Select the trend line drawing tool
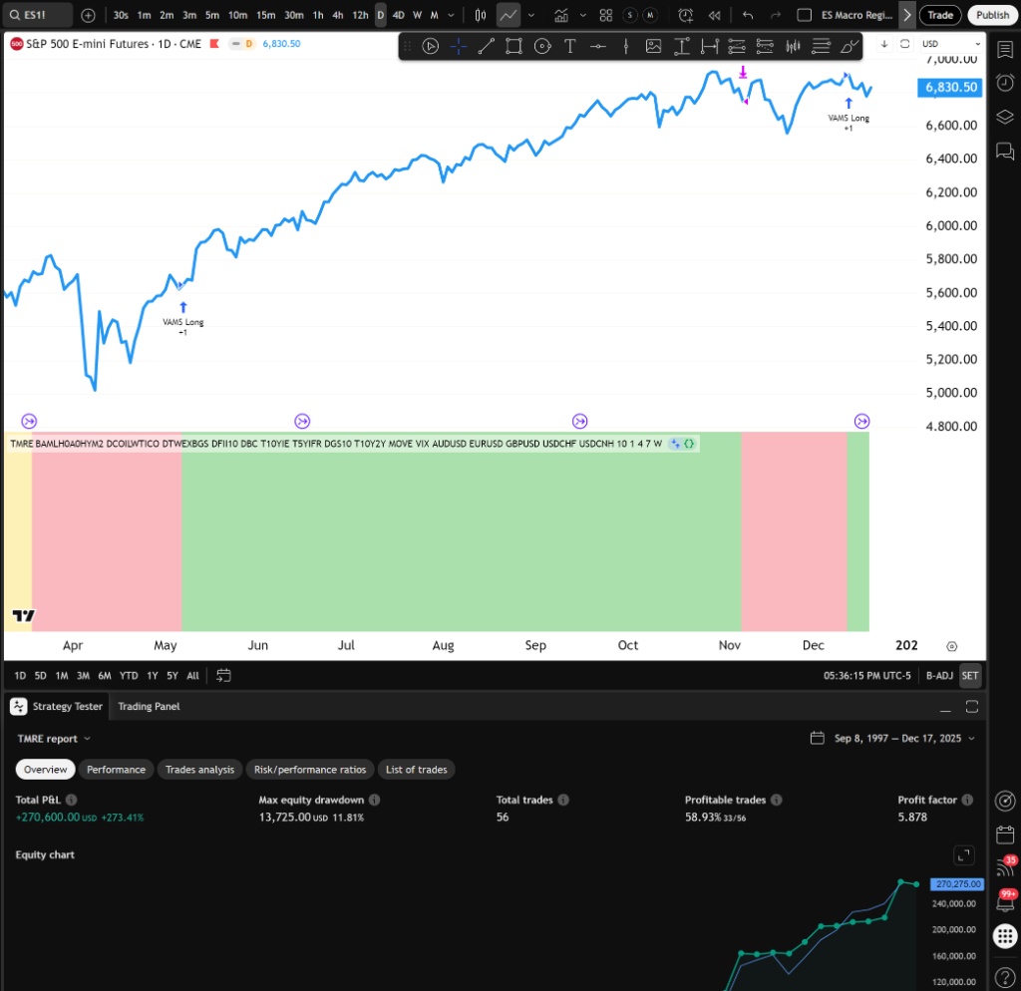The image size is (1021, 991). 486,46
